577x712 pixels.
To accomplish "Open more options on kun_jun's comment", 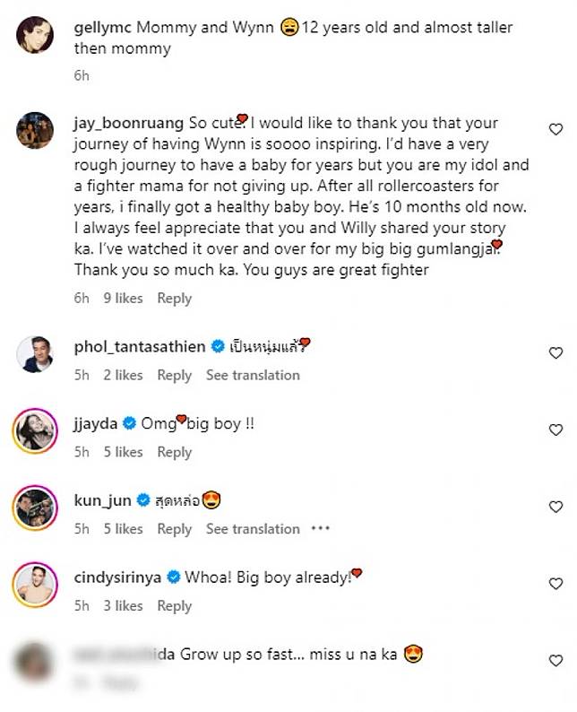I will pyautogui.click(x=320, y=528).
